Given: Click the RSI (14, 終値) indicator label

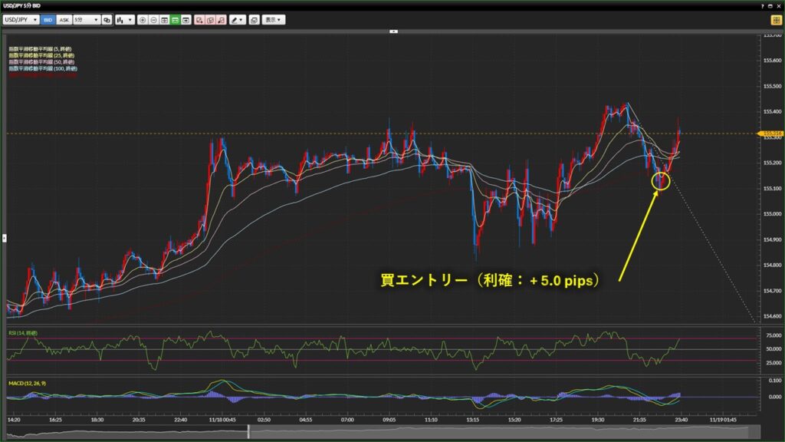Looking at the screenshot, I should click(x=22, y=332).
